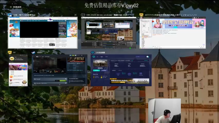This screenshot has height=123, width=219.
Task: Click the window title text UU加速器
Action: click(x=100, y=52)
